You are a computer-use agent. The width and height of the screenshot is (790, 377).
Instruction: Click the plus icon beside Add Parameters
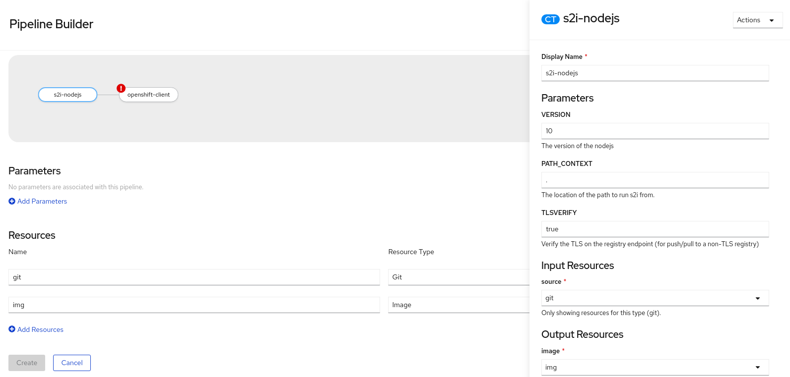(x=12, y=201)
